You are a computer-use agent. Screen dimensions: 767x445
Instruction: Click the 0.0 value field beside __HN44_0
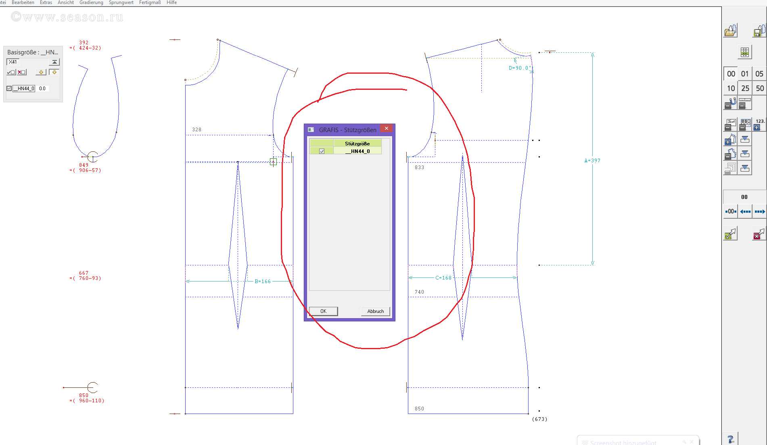42,89
